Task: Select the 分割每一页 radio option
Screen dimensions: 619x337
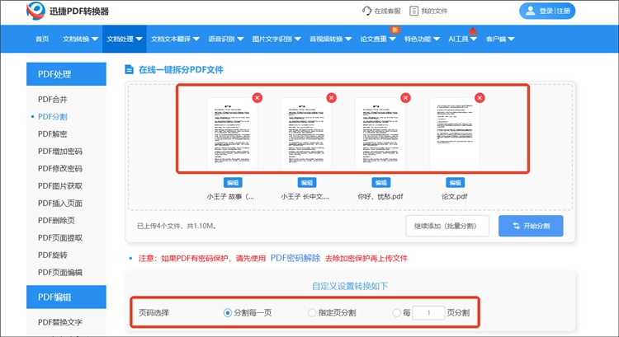Action: click(228, 313)
